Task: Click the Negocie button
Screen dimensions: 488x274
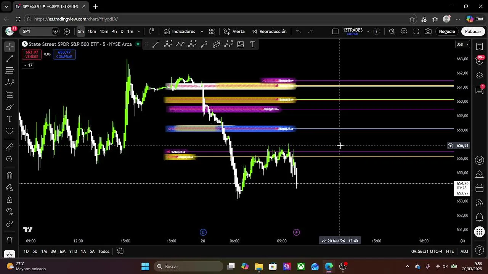Action: (447, 31)
